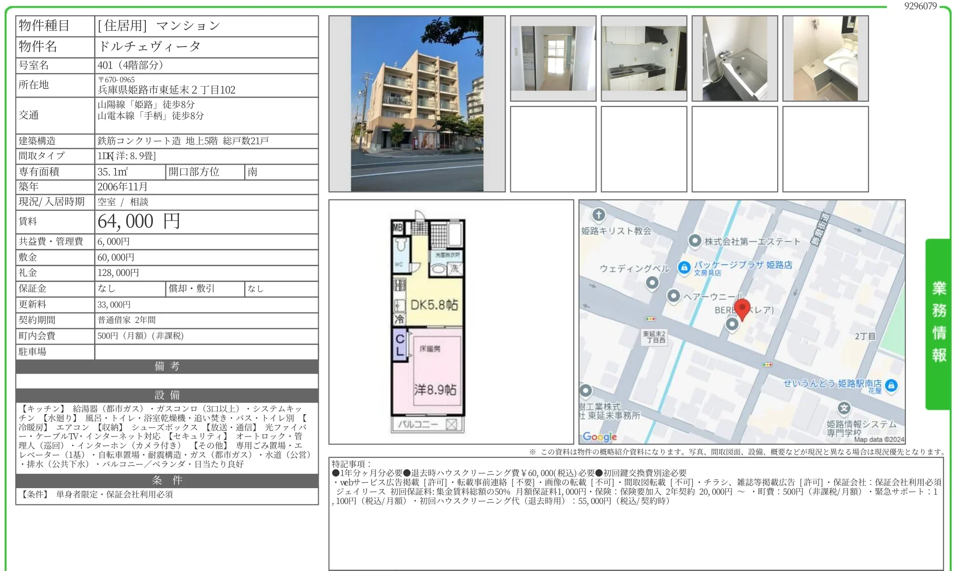
Task: Click the 64,000円 rent amount
Action: pyautogui.click(x=139, y=222)
